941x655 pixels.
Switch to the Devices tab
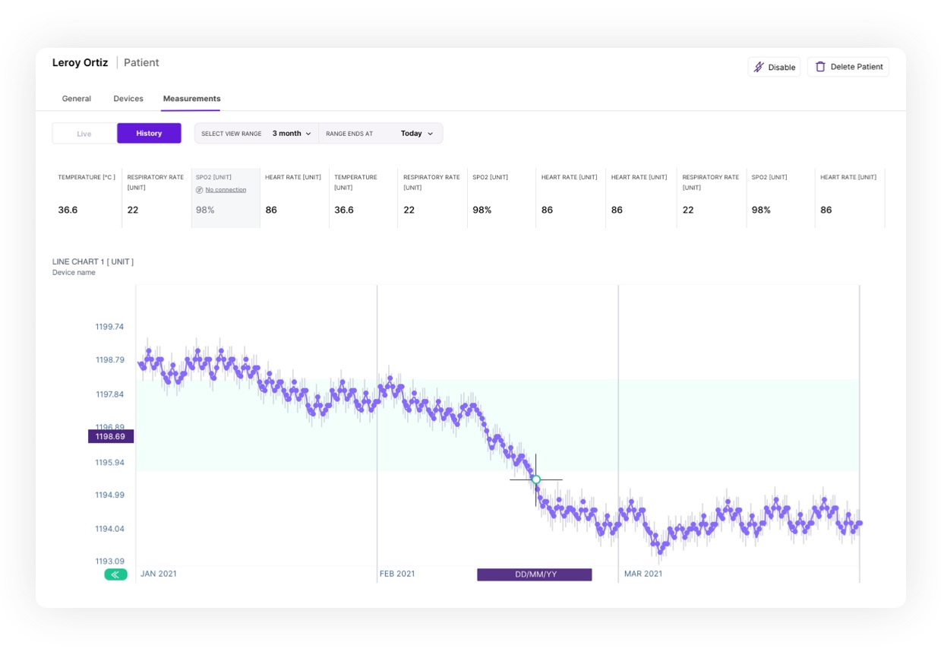pos(128,99)
